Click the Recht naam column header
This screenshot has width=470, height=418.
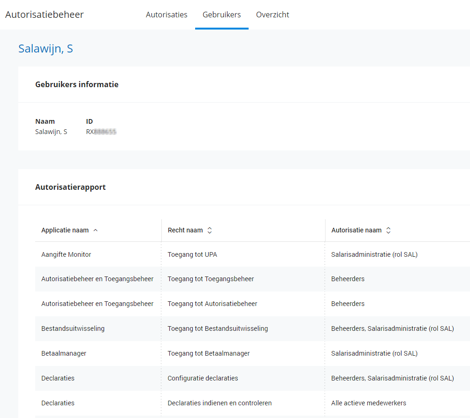[x=185, y=231]
